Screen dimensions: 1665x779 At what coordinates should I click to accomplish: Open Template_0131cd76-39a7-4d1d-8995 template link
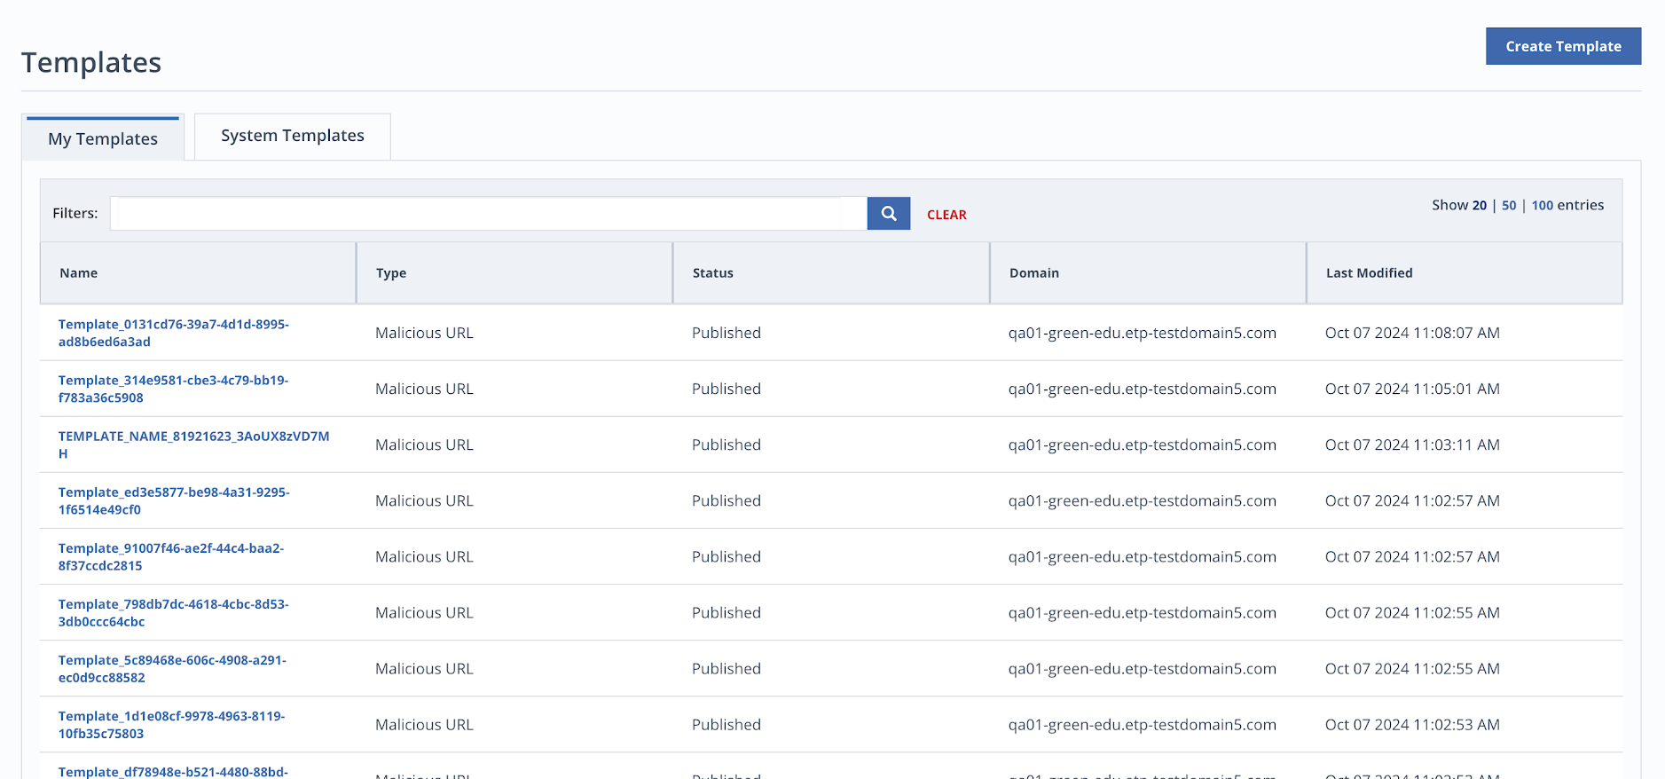pyautogui.click(x=174, y=333)
